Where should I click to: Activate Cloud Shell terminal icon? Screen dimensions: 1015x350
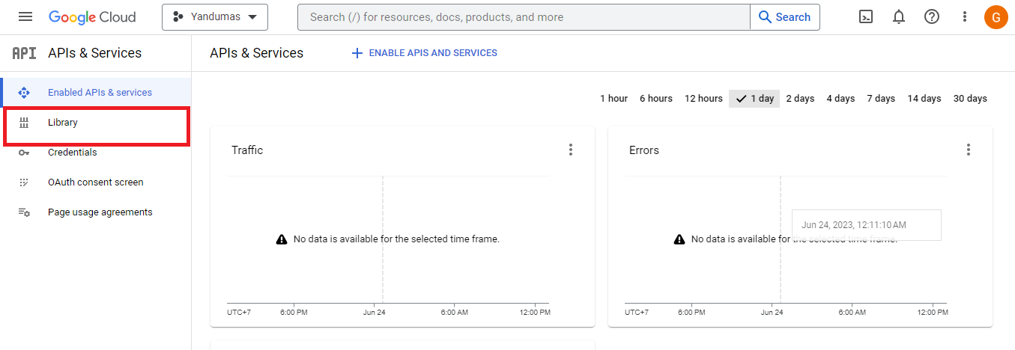pyautogui.click(x=866, y=16)
